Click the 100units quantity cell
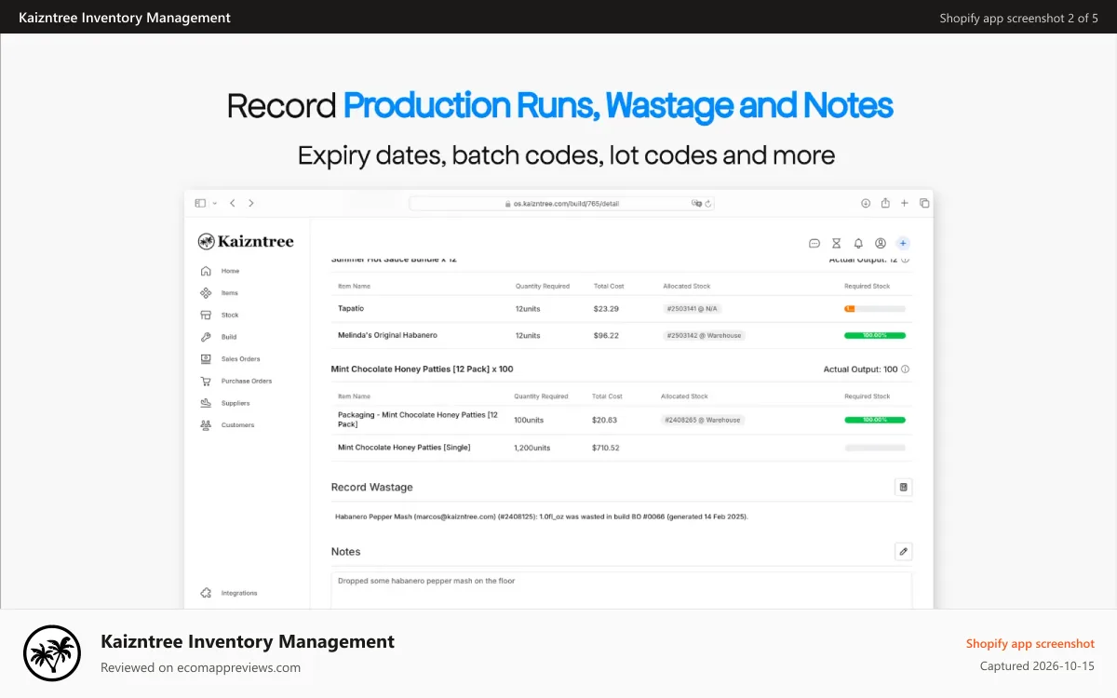Screen dimensions: 1117x698 529,420
